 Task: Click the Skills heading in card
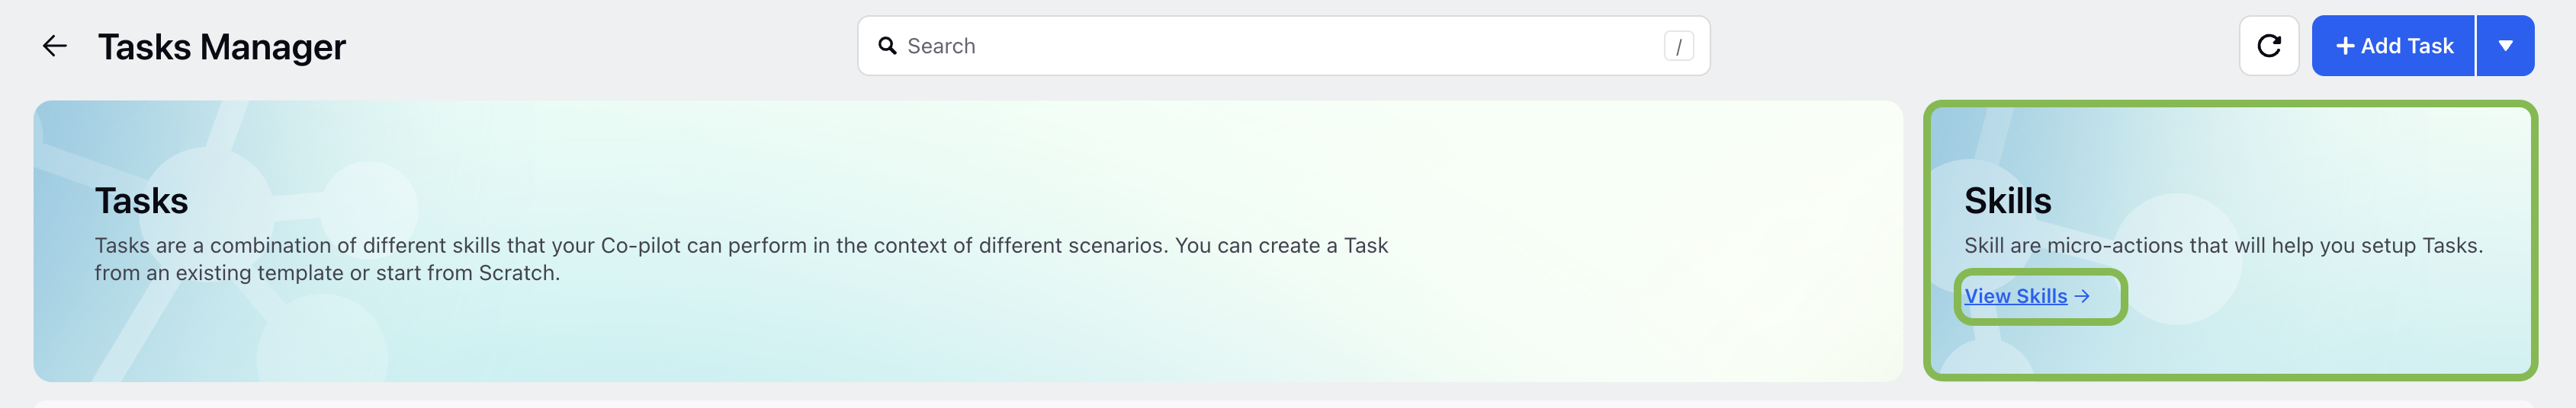(x=2007, y=200)
